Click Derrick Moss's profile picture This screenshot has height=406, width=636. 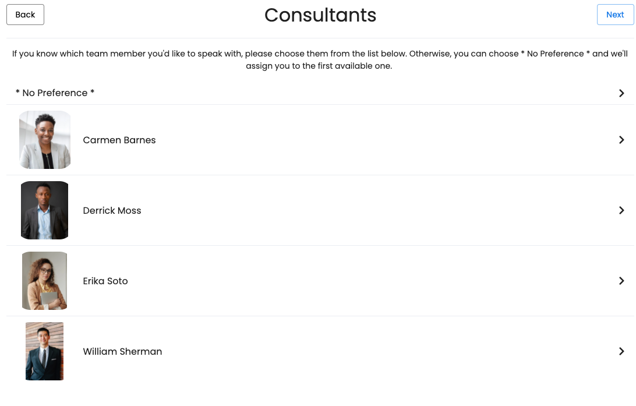pyautogui.click(x=44, y=210)
